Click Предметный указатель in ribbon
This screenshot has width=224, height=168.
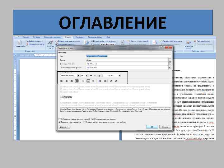tap(171, 41)
